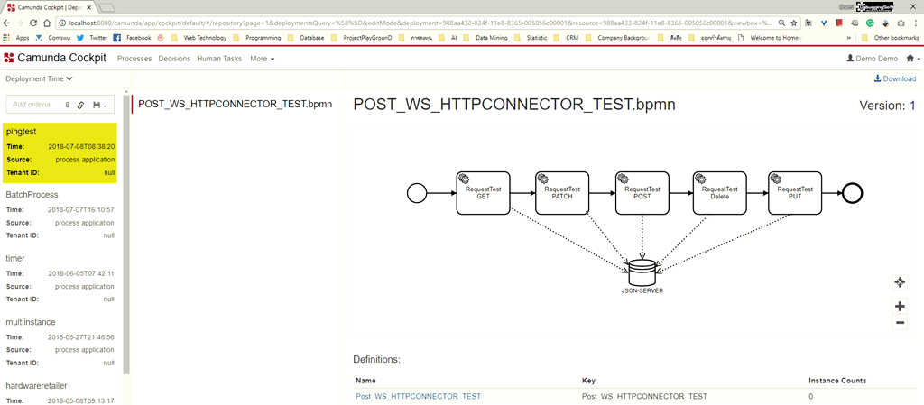Open the Apps bookmark shortcut
Screen dimensions: 924x405
point(16,37)
